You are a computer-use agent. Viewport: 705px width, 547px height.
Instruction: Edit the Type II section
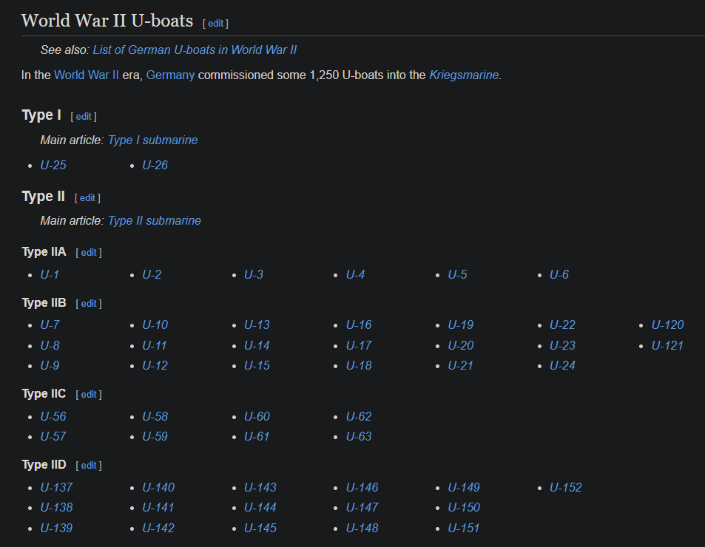[x=88, y=197]
